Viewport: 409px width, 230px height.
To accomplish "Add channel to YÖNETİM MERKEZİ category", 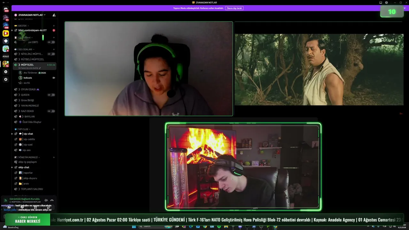I will pyautogui.click(x=54, y=157).
